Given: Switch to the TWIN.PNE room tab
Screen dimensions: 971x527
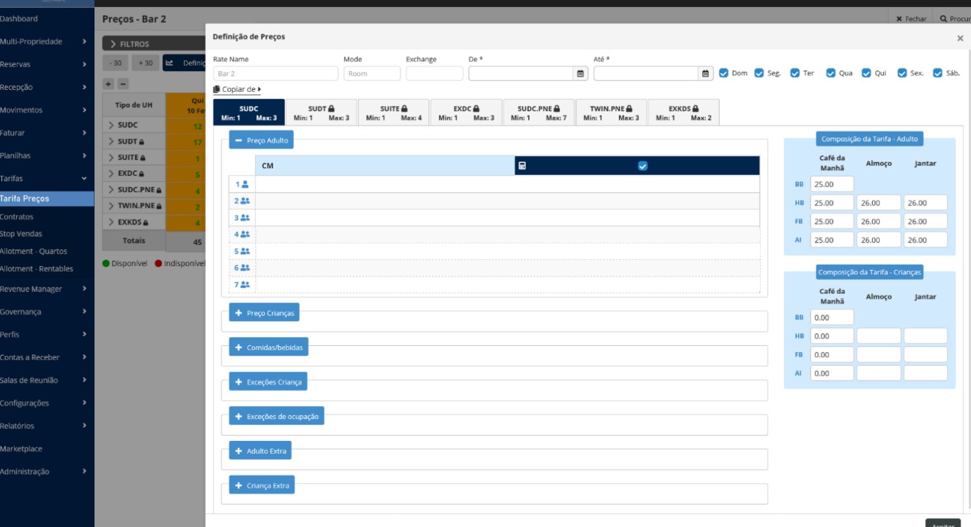Looking at the screenshot, I should click(x=611, y=113).
